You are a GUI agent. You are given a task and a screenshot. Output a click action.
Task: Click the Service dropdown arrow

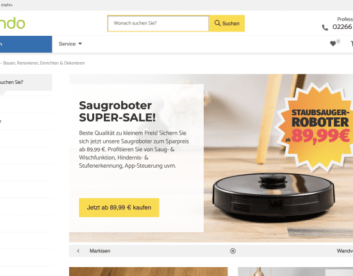(x=80, y=44)
